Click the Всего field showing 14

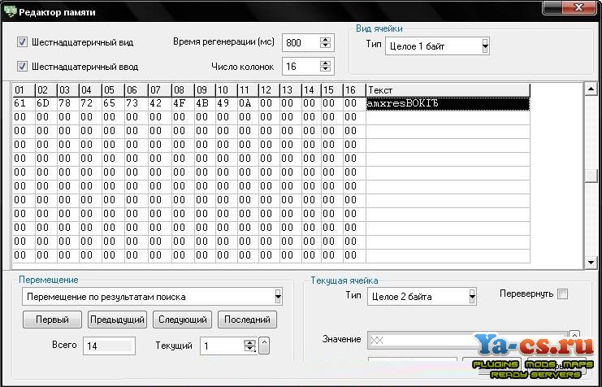click(x=109, y=346)
